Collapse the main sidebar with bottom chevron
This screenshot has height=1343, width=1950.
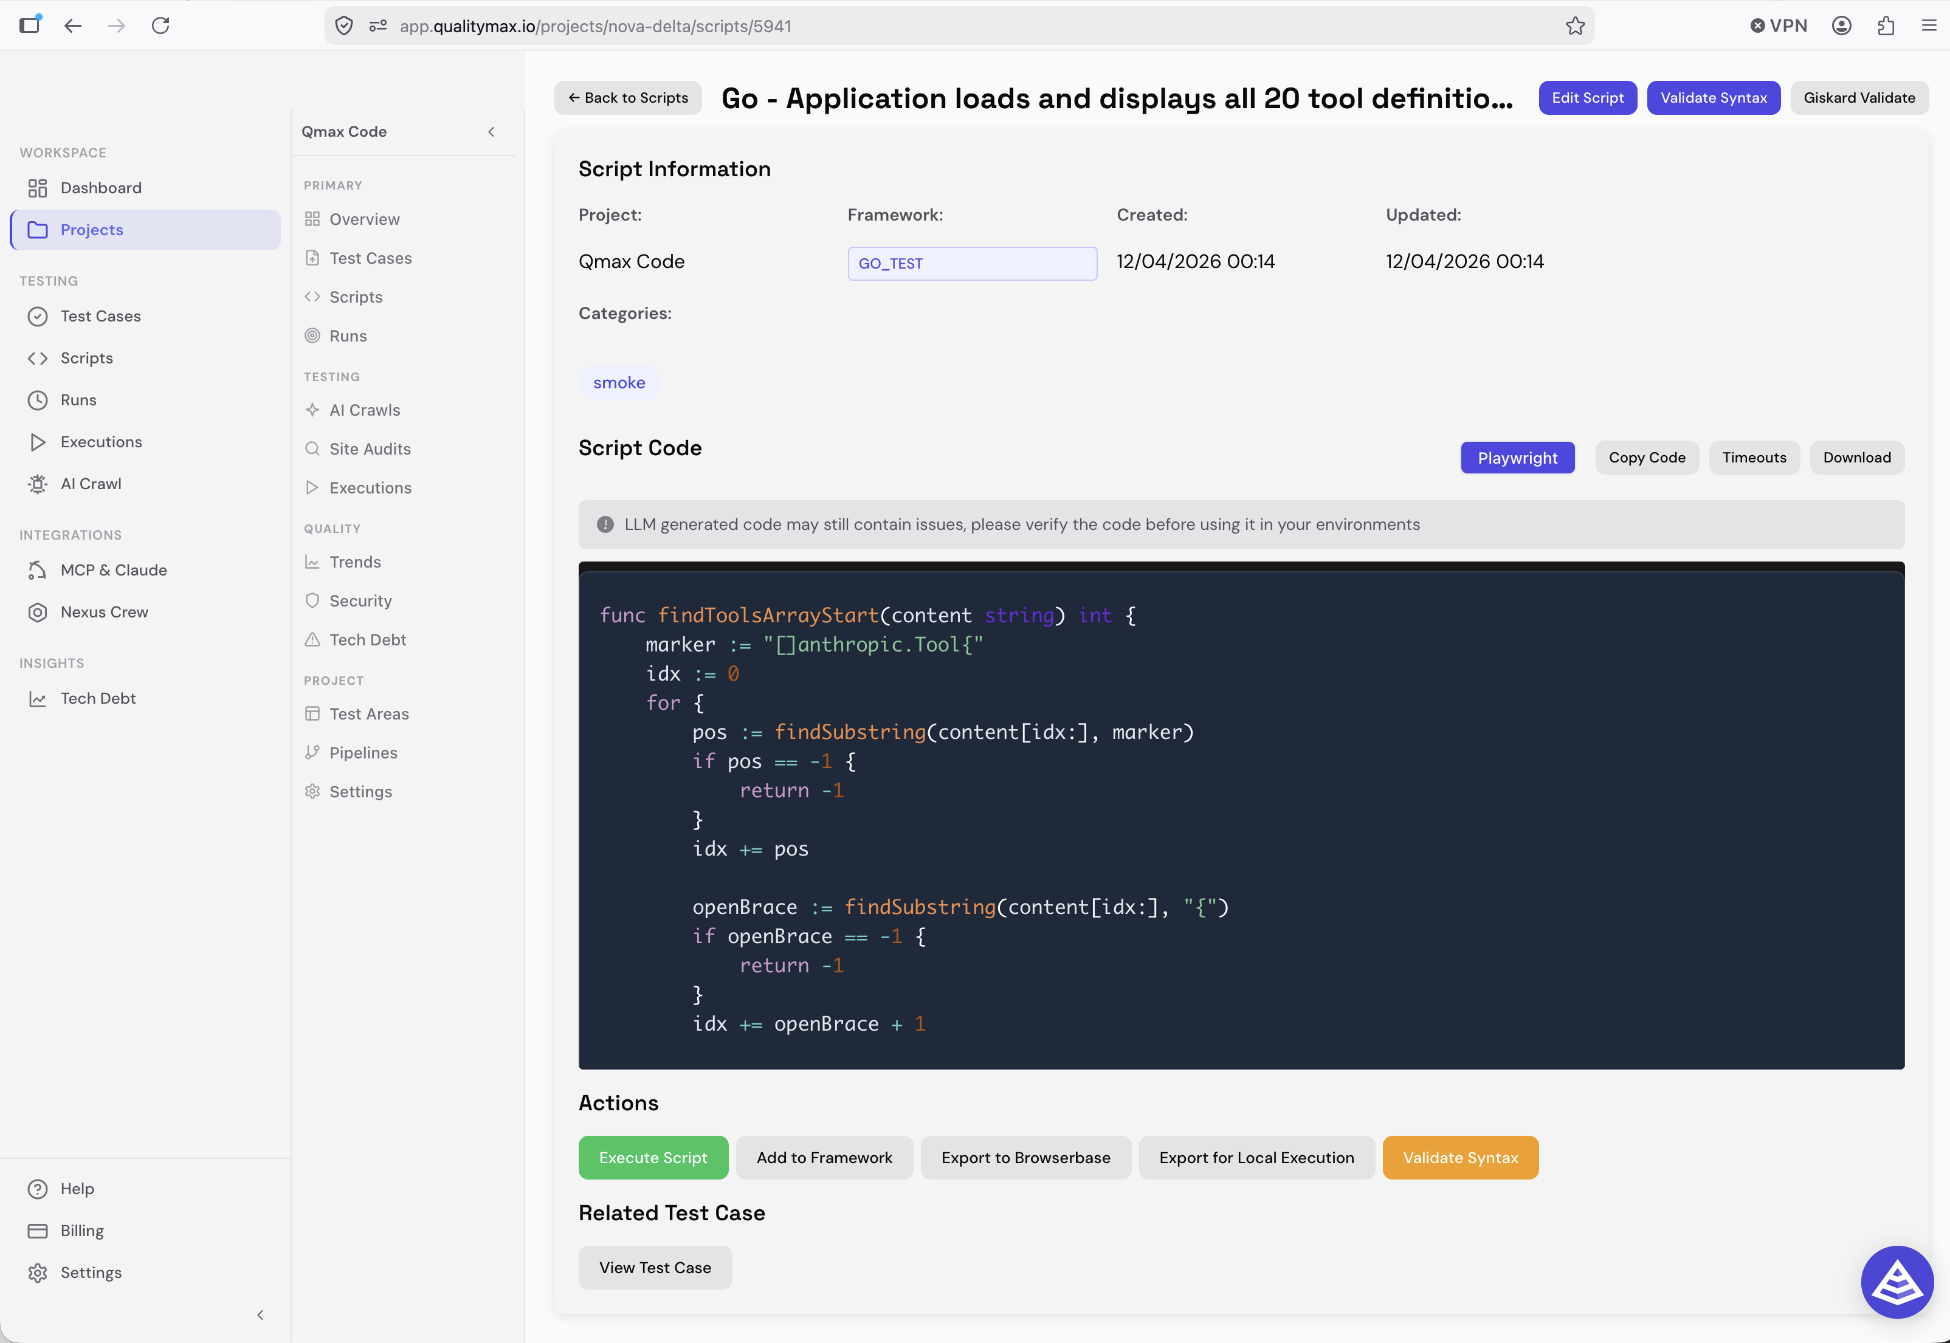pyautogui.click(x=260, y=1314)
